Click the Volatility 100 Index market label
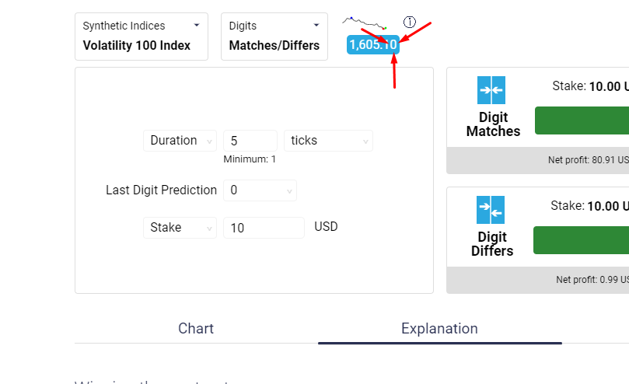The height and width of the screenshot is (384, 629). click(x=136, y=45)
